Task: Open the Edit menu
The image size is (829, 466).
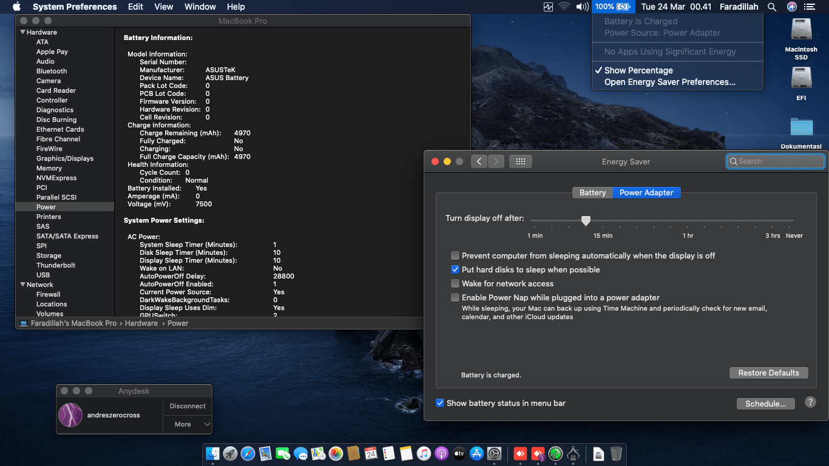Action: [x=135, y=7]
